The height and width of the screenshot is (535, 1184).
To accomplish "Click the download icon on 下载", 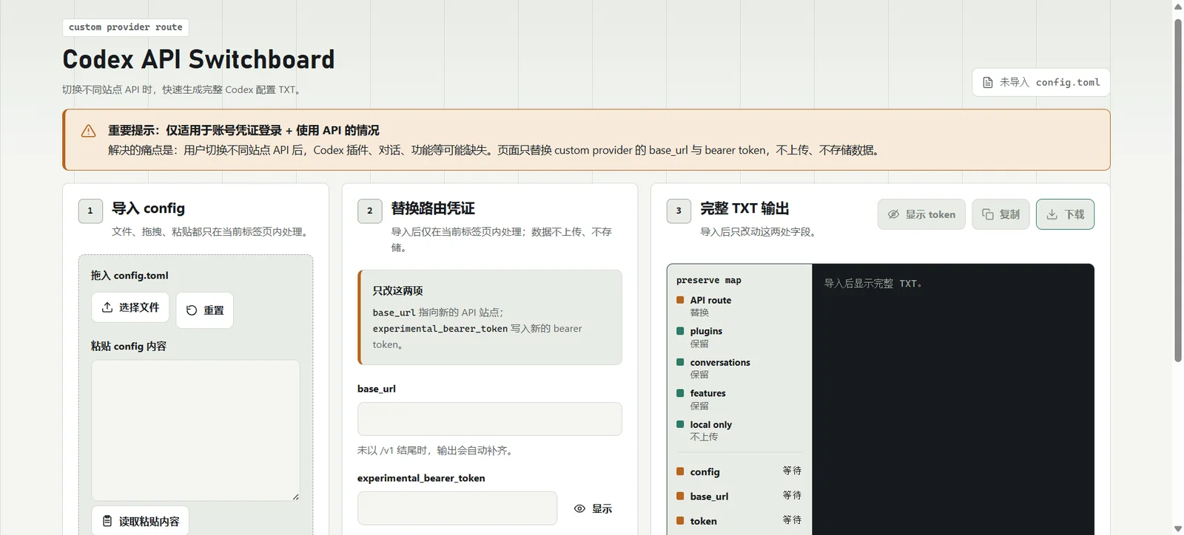I will (1052, 214).
